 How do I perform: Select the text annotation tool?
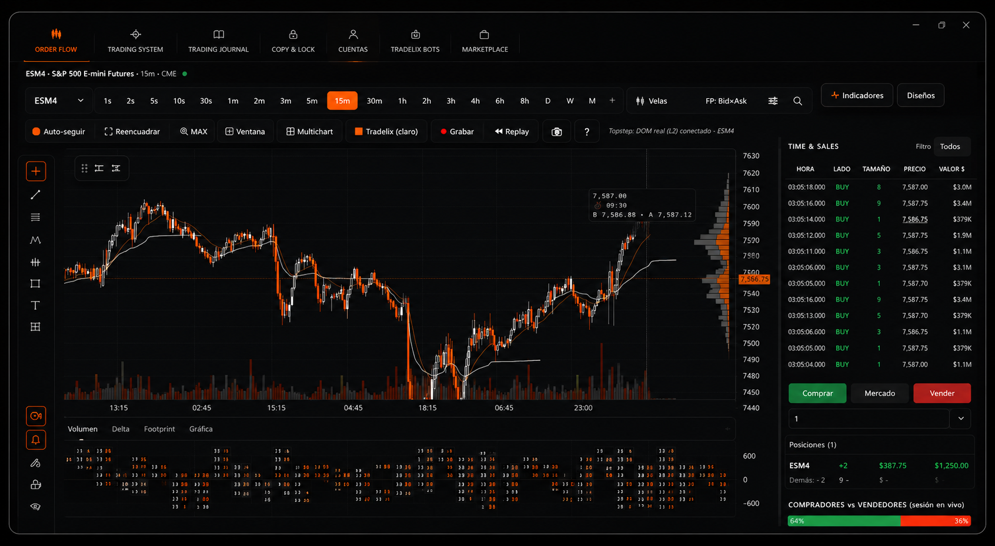pos(35,305)
